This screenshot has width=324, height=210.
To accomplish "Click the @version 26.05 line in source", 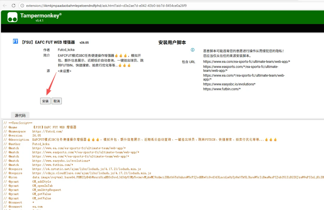I will coord(22,135).
